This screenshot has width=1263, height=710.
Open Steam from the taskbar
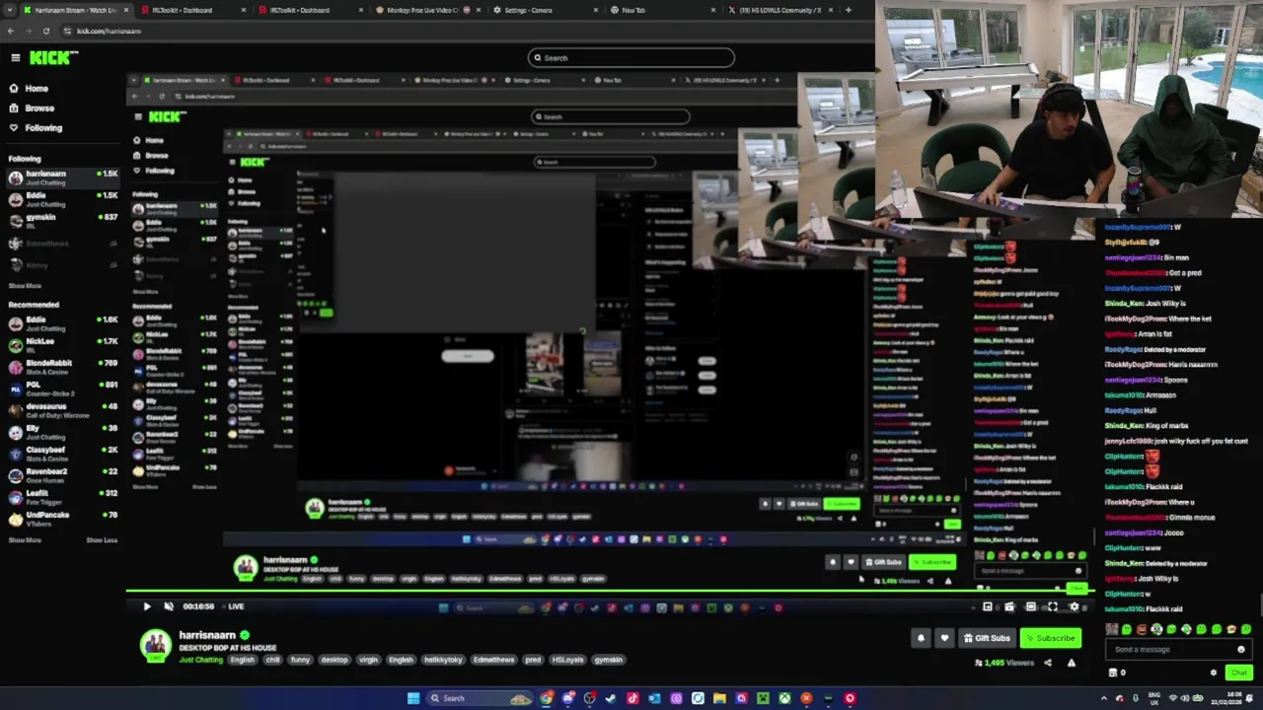pyautogui.click(x=611, y=698)
